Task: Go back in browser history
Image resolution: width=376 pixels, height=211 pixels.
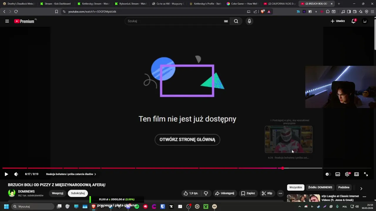Action: pos(4,11)
